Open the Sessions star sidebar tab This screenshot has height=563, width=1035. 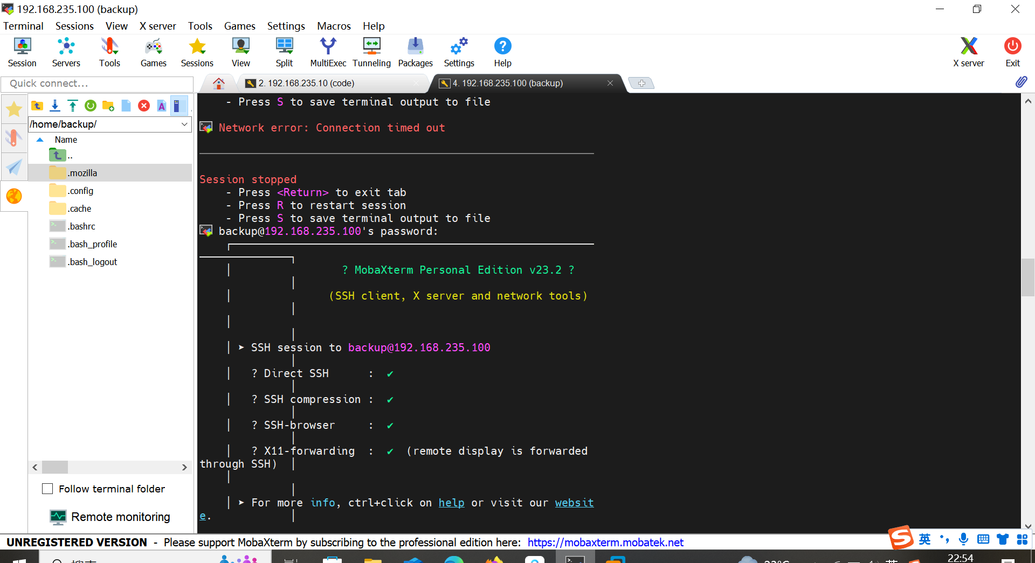(x=14, y=109)
